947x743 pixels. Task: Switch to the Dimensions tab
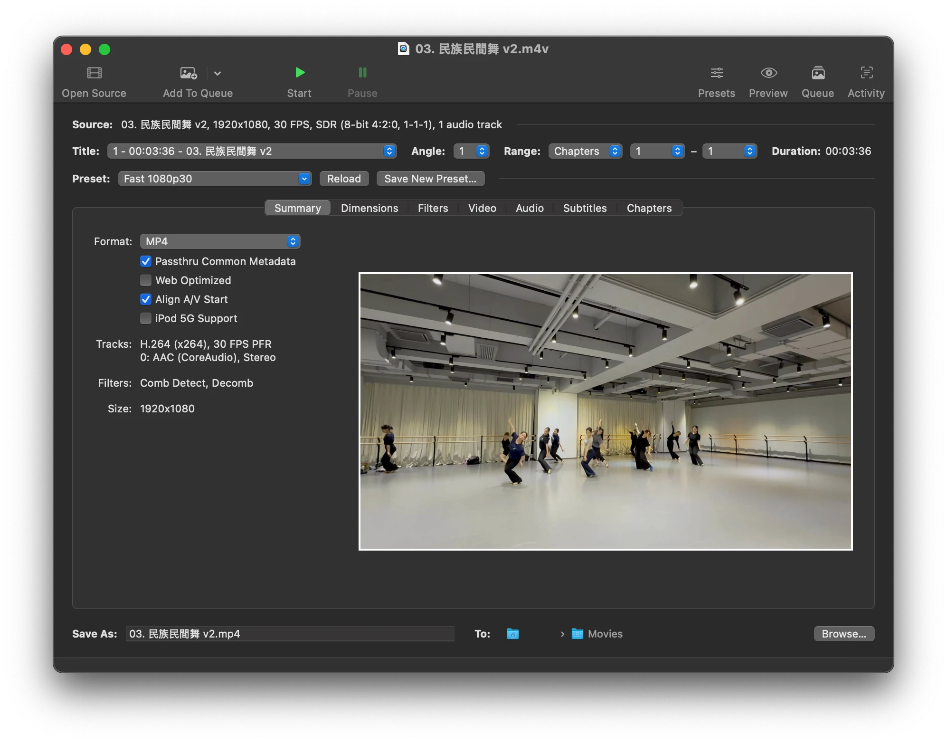coord(369,208)
